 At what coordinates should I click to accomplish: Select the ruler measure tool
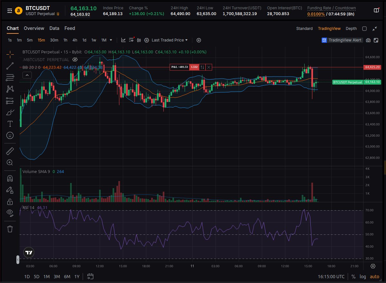tap(10, 151)
